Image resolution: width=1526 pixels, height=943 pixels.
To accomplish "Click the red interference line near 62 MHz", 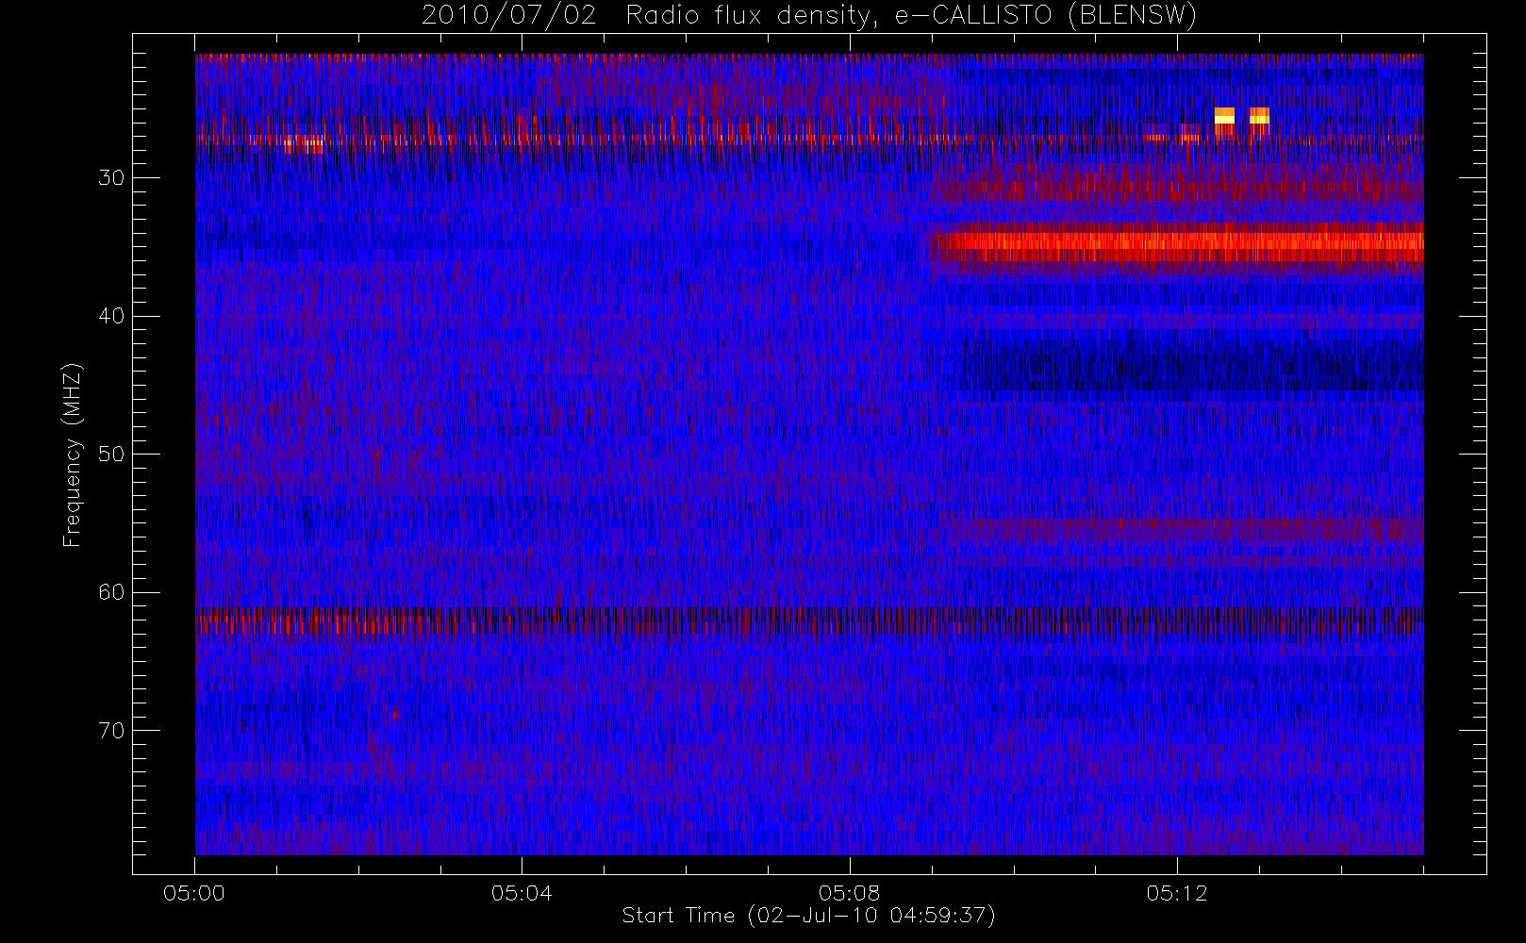I will pyautogui.click(x=809, y=621).
